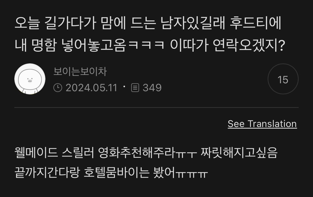Click the document icon next to 349
This screenshot has width=313, height=197.
coord(135,88)
